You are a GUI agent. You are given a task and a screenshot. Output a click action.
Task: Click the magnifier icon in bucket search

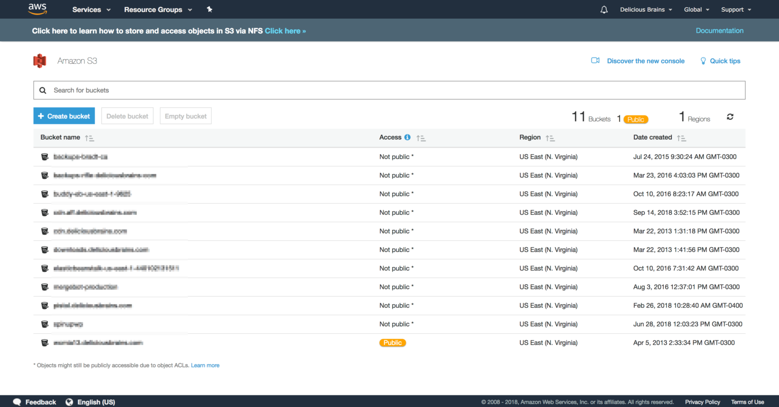[x=43, y=91]
